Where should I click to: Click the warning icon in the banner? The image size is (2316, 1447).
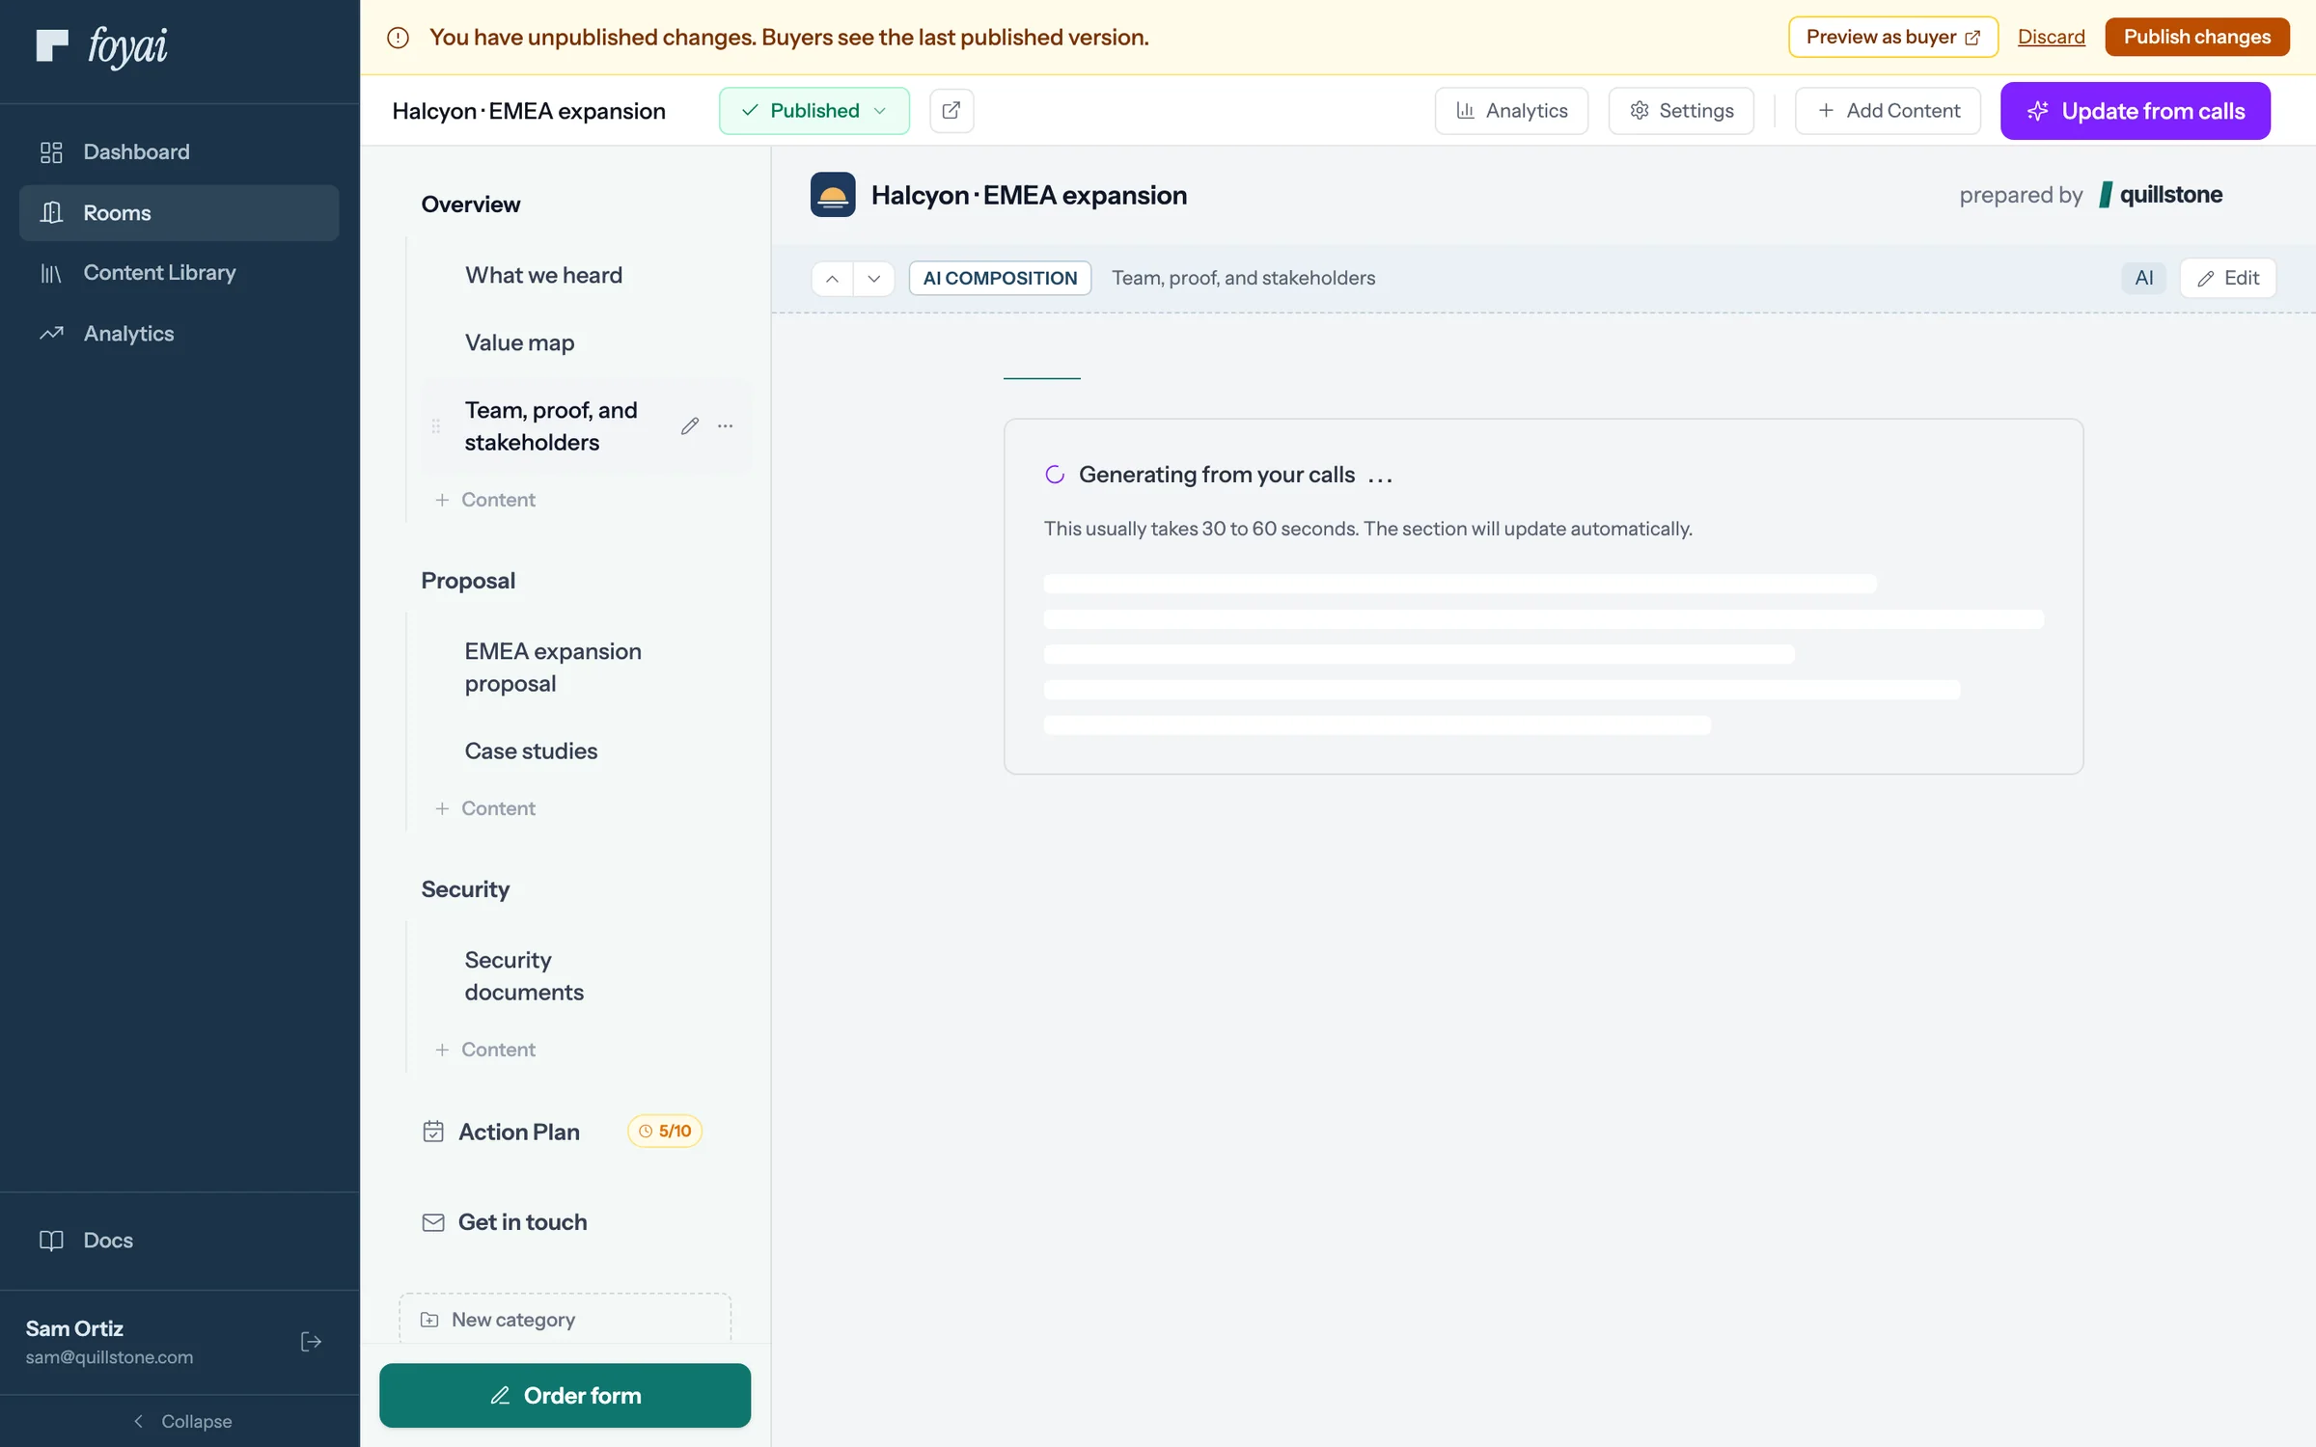pos(398,38)
